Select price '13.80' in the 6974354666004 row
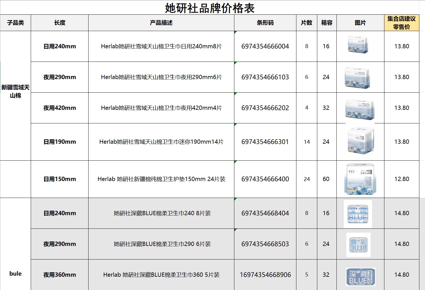 (402, 46)
